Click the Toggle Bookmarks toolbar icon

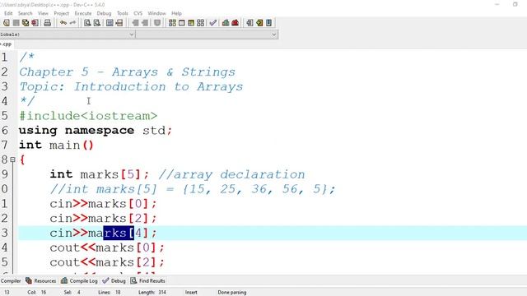[259, 23]
